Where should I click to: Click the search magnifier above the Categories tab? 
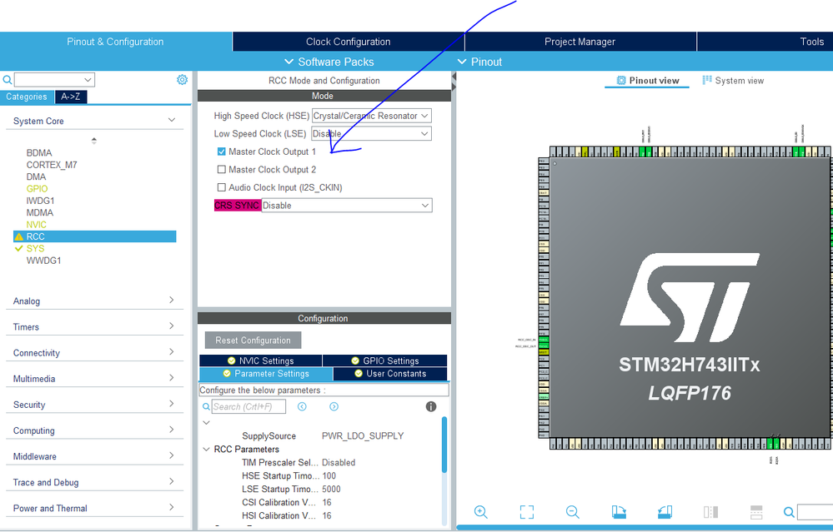click(x=8, y=80)
